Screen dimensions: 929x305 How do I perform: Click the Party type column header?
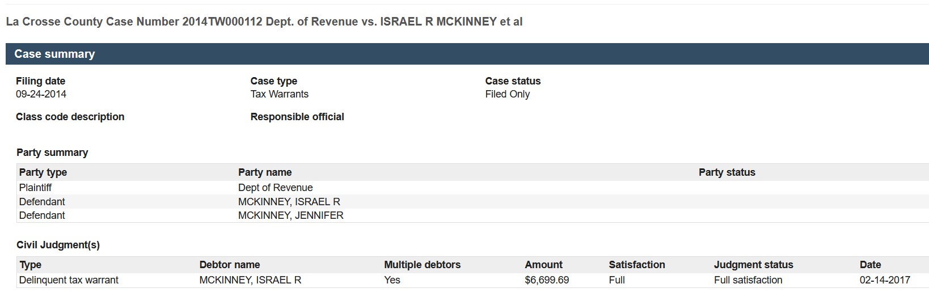(43, 172)
